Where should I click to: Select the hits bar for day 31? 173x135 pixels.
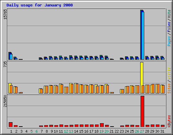(x=161, y=58)
